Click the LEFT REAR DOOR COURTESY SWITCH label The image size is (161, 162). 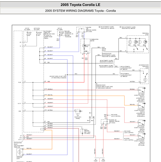pyautogui.click(x=139, y=97)
